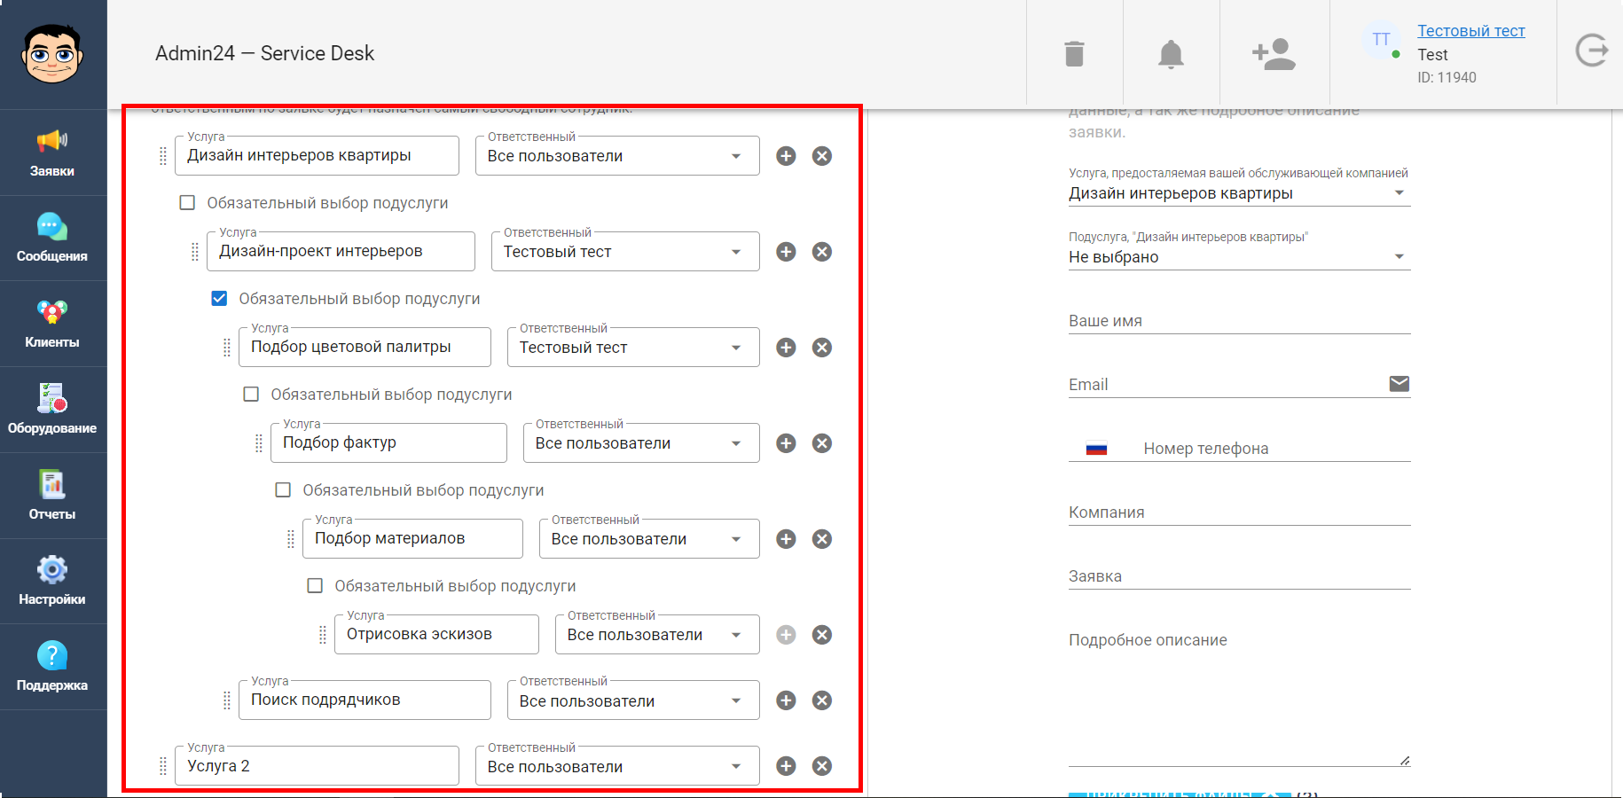The height and width of the screenshot is (798, 1623).
Task: Click the add user icon
Action: click(x=1274, y=54)
